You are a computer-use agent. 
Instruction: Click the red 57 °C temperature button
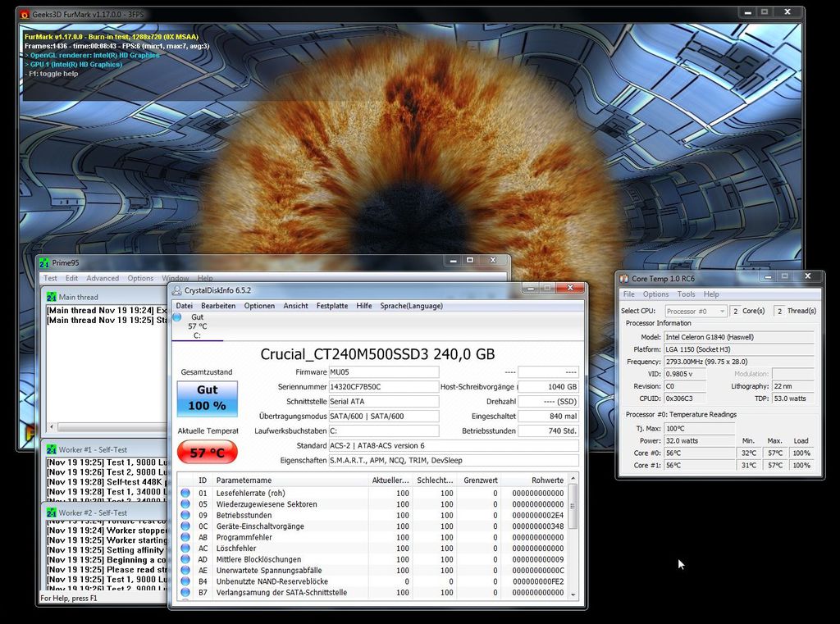(208, 453)
